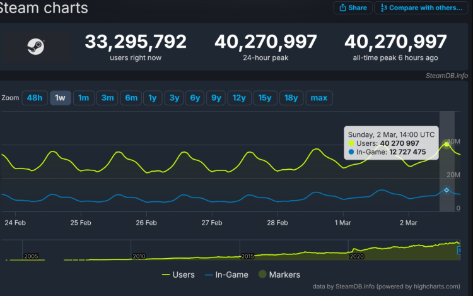Screen dimensions: 473x296
Task: Toggle the Markers legend item
Action: pos(277,275)
